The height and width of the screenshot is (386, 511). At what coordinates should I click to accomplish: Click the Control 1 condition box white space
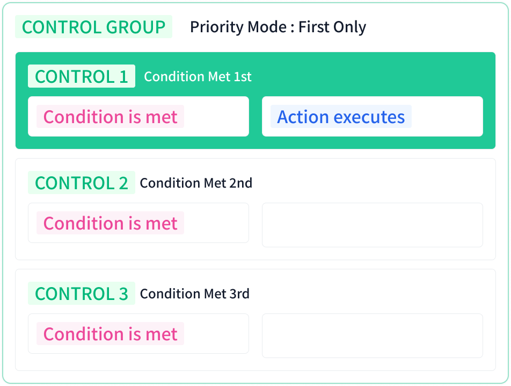click(x=216, y=117)
